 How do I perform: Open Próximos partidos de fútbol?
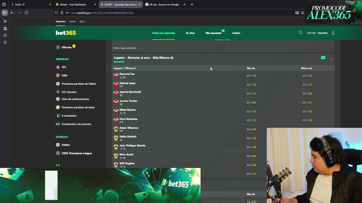click(x=79, y=84)
